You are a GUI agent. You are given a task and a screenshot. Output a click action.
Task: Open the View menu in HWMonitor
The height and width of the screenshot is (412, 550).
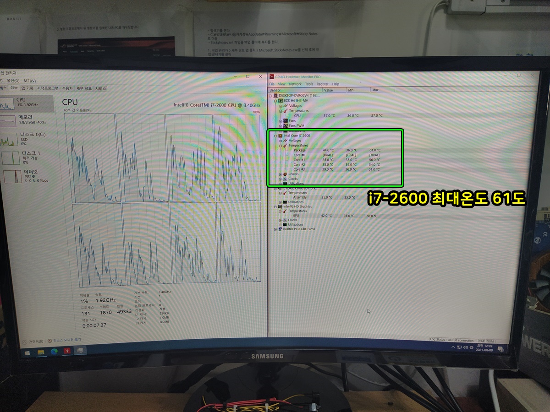tap(281, 84)
